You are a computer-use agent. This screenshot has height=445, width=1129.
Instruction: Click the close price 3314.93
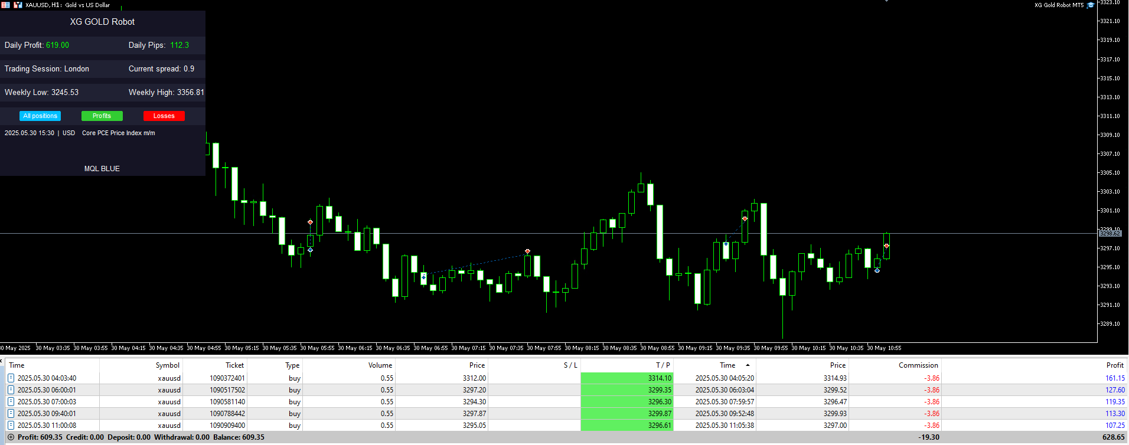pyautogui.click(x=835, y=378)
